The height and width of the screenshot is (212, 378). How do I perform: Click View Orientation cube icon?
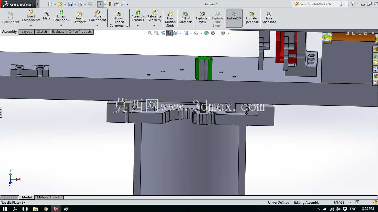[176, 33]
